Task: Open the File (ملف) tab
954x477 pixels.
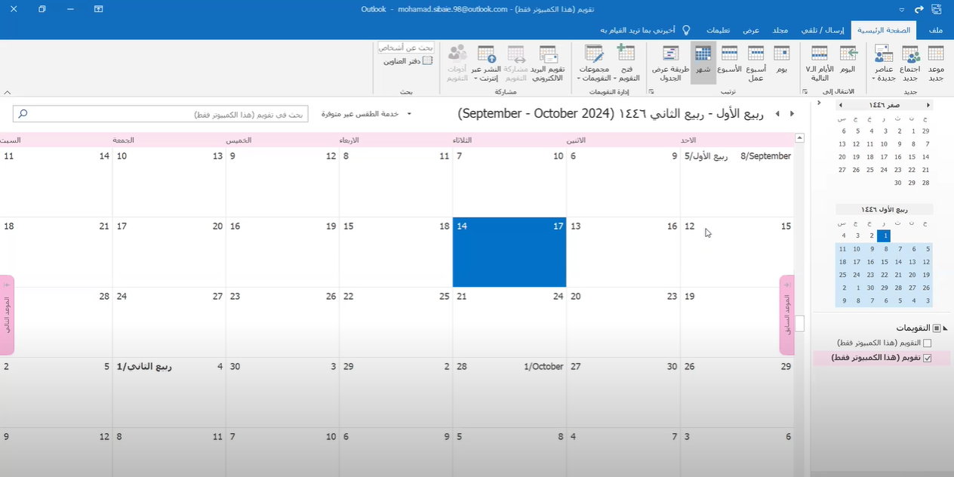Action: 935,30
